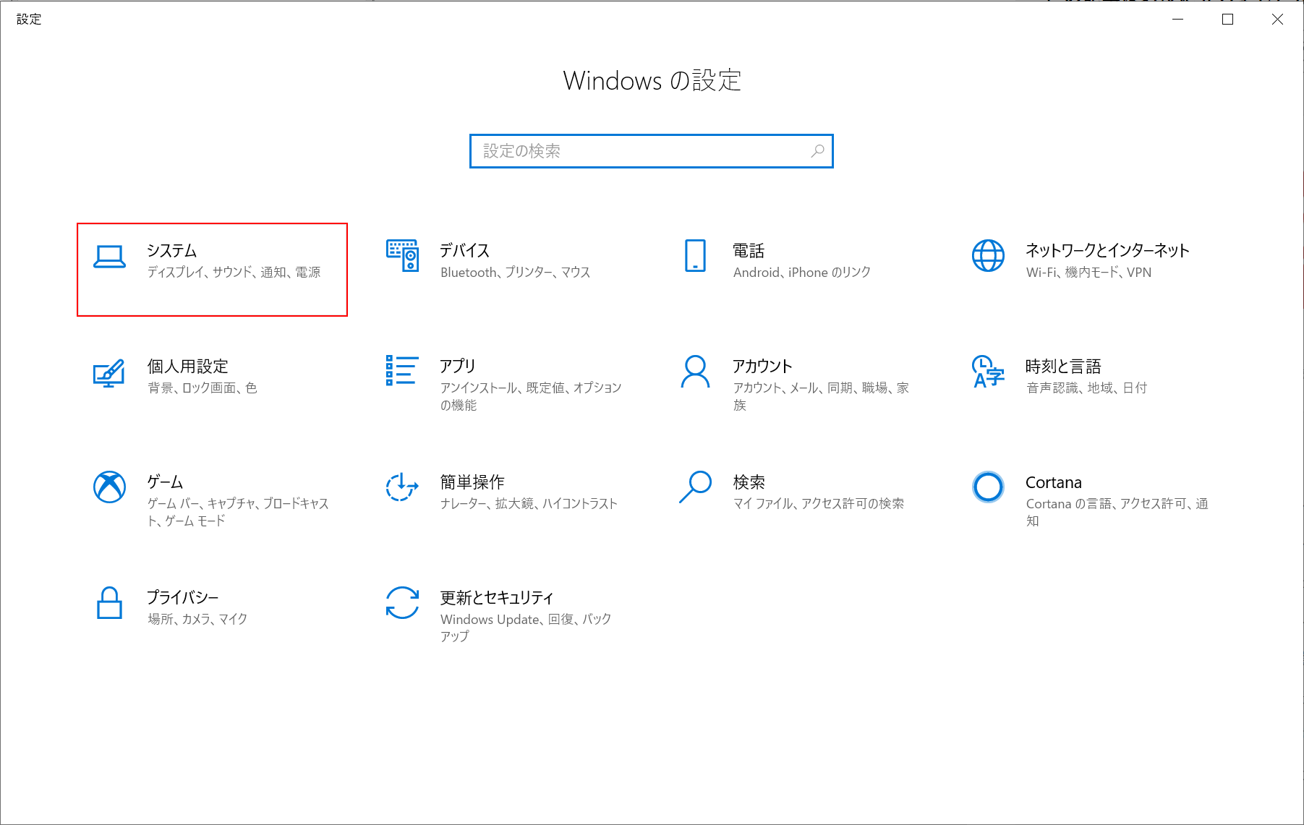This screenshot has height=825, width=1304.
Task: Click text ディスプレイ、サウンド、通知、電源
Action: [x=234, y=273]
